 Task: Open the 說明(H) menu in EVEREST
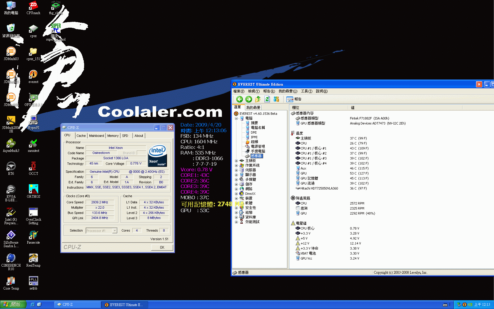tap(322, 91)
